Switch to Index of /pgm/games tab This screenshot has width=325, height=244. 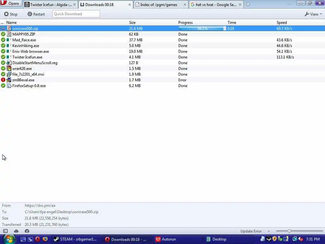tap(161, 4)
